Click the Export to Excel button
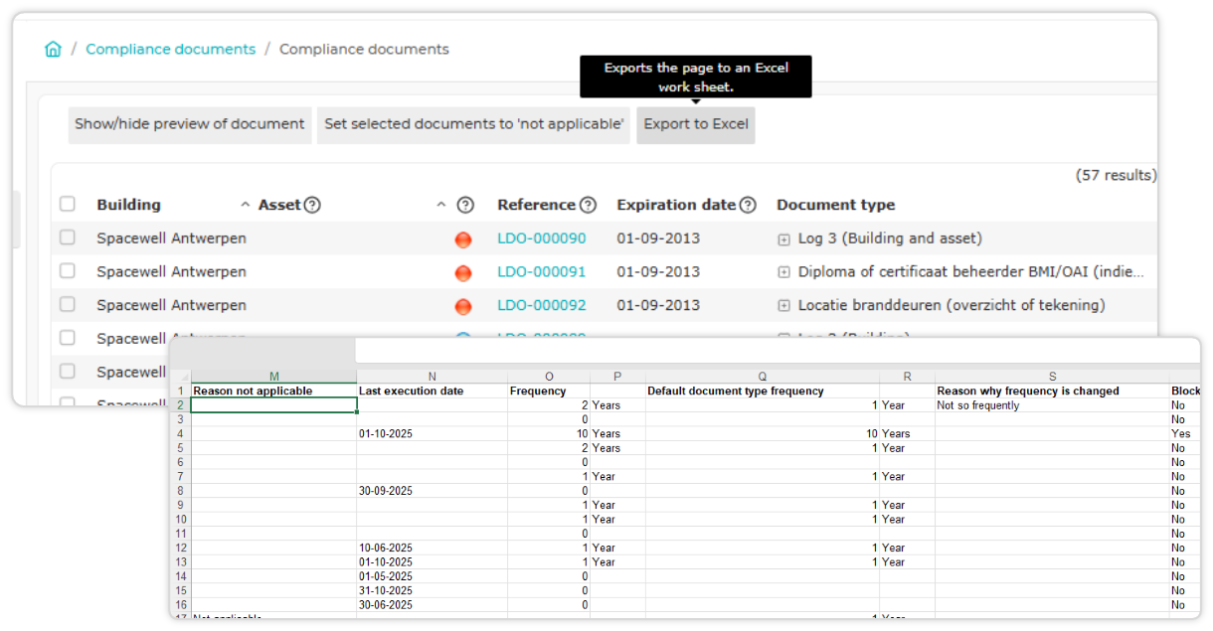This screenshot has width=1213, height=631. [x=696, y=125]
